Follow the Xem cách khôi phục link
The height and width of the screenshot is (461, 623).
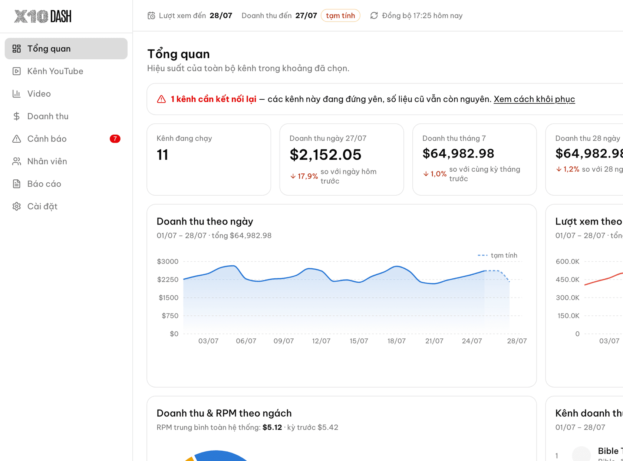click(534, 99)
